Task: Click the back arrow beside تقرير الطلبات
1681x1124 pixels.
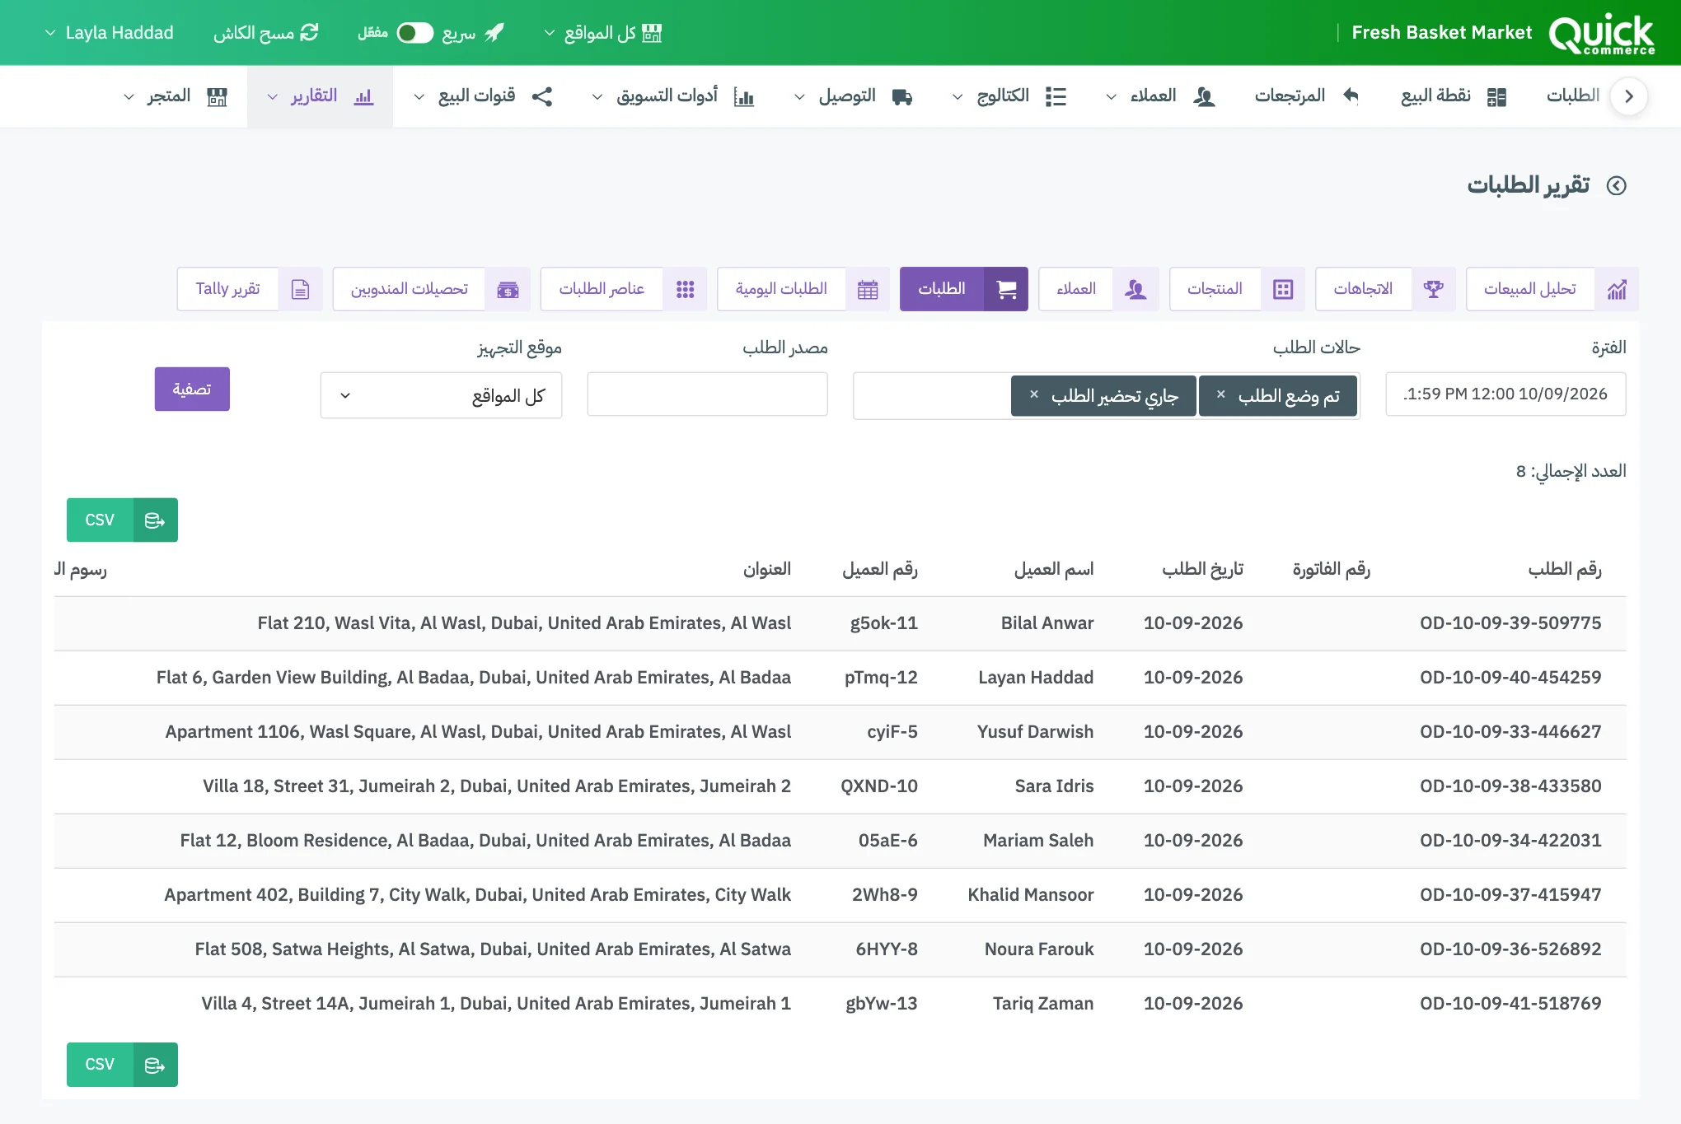Action: pos(1617,185)
